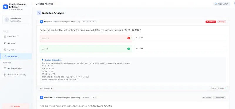Viewport: 235px width, 109px height.
Task: Click the calendar icon beside Aug 24, 2026
Action: pyautogui.click(x=216, y=4)
